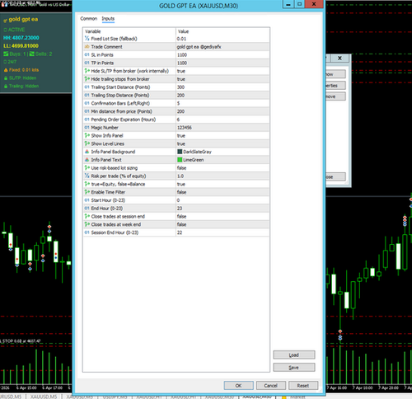Image resolution: width=412 pixels, height=399 pixels.
Task: Click the DarkSlateGray color swatch
Action: [x=180, y=152]
